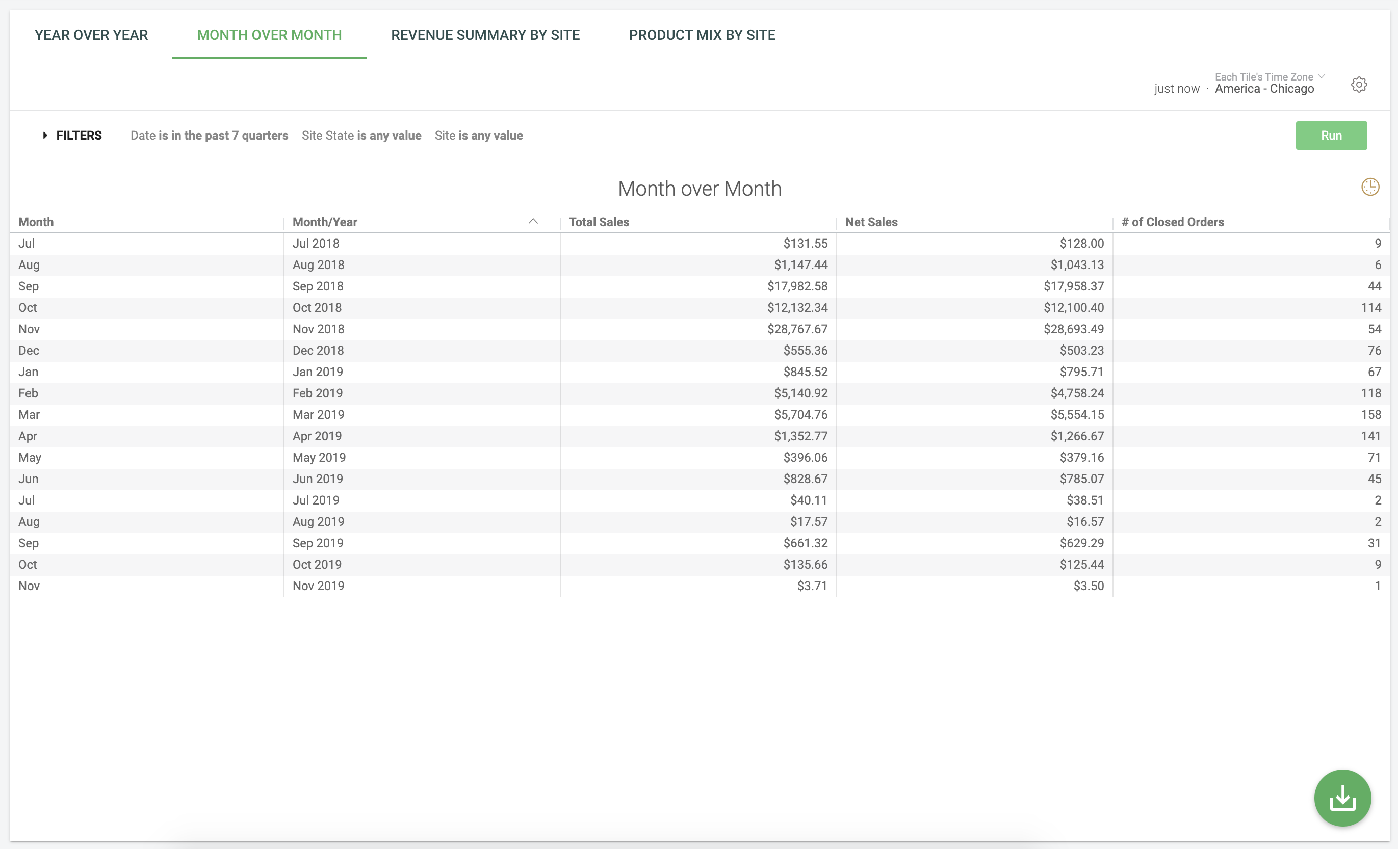Click the $12,100.40 net sales value
Screen dimensions: 1398x849
pos(1073,308)
